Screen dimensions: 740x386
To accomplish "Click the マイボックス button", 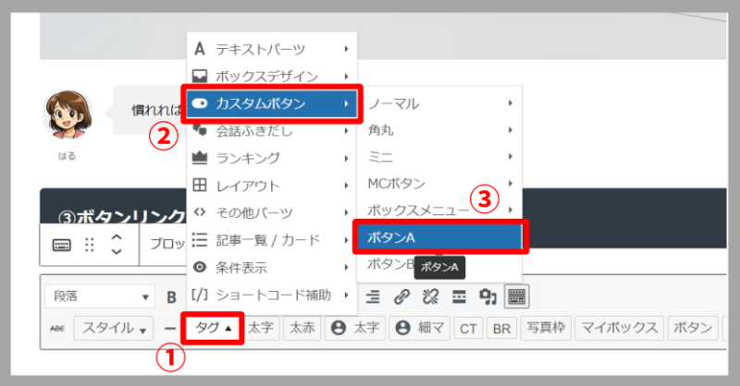I will point(619,328).
